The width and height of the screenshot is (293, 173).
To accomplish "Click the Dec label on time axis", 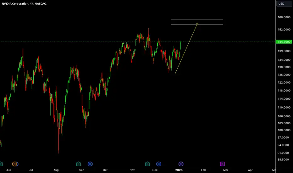I will point(155,170).
